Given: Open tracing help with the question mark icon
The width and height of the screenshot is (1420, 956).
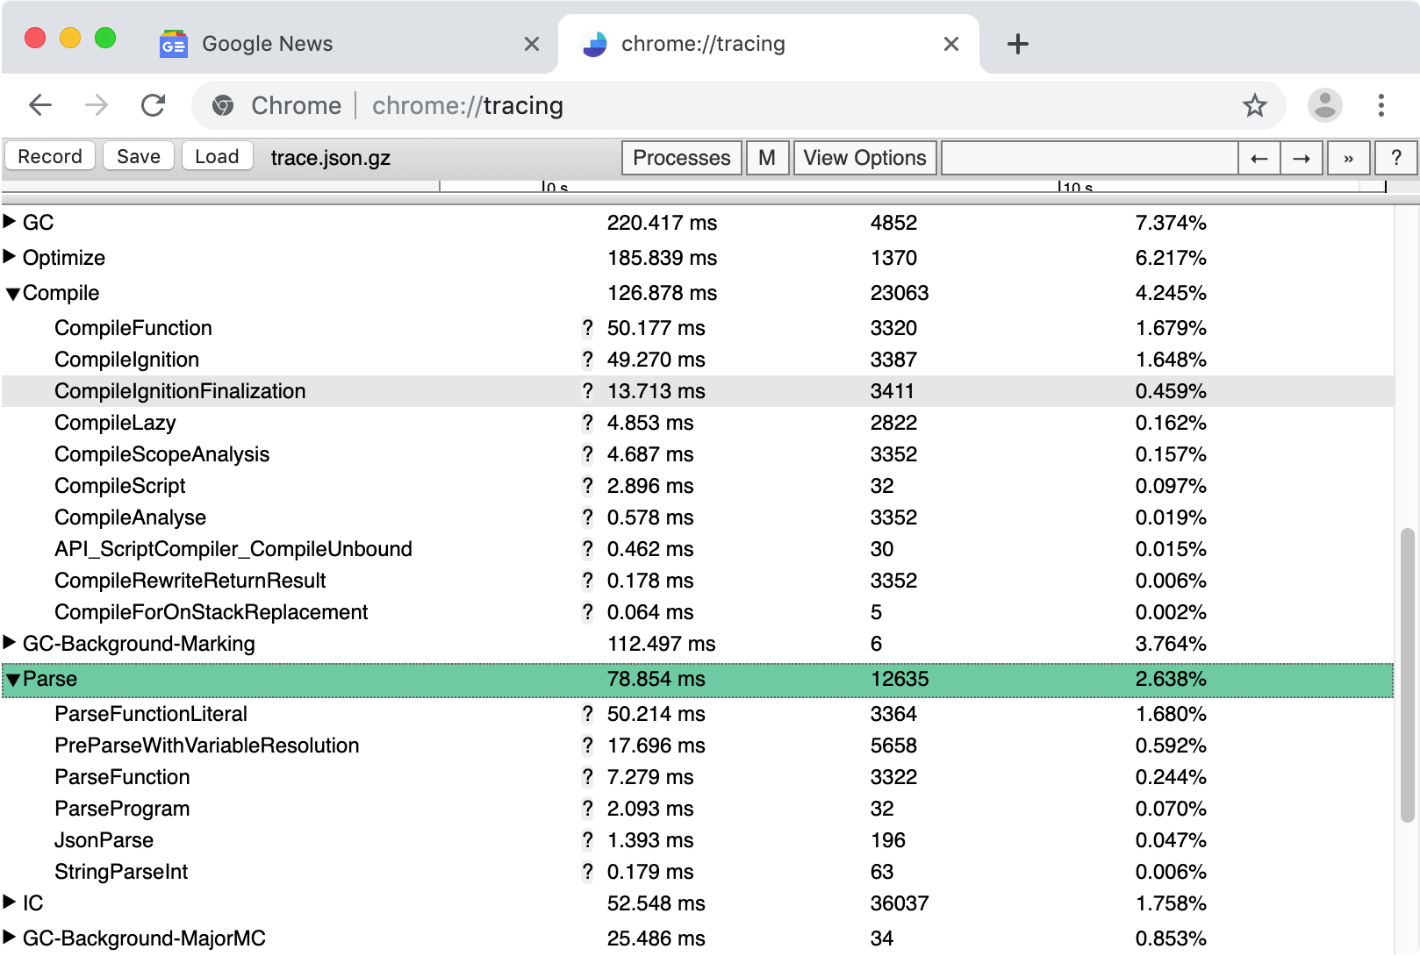Looking at the screenshot, I should coord(1396,158).
